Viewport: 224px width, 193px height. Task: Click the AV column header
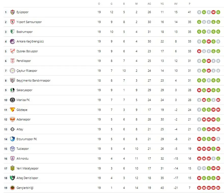coord(176,4)
